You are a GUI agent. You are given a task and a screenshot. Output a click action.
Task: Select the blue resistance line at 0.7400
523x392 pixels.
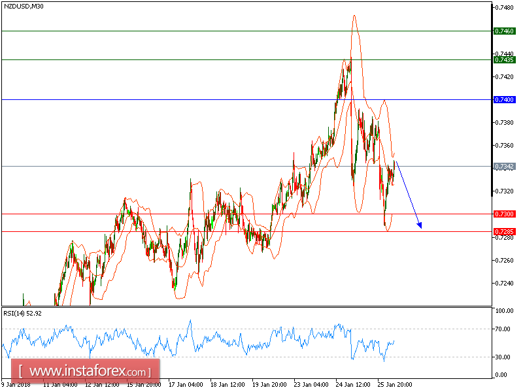[x=196, y=99]
